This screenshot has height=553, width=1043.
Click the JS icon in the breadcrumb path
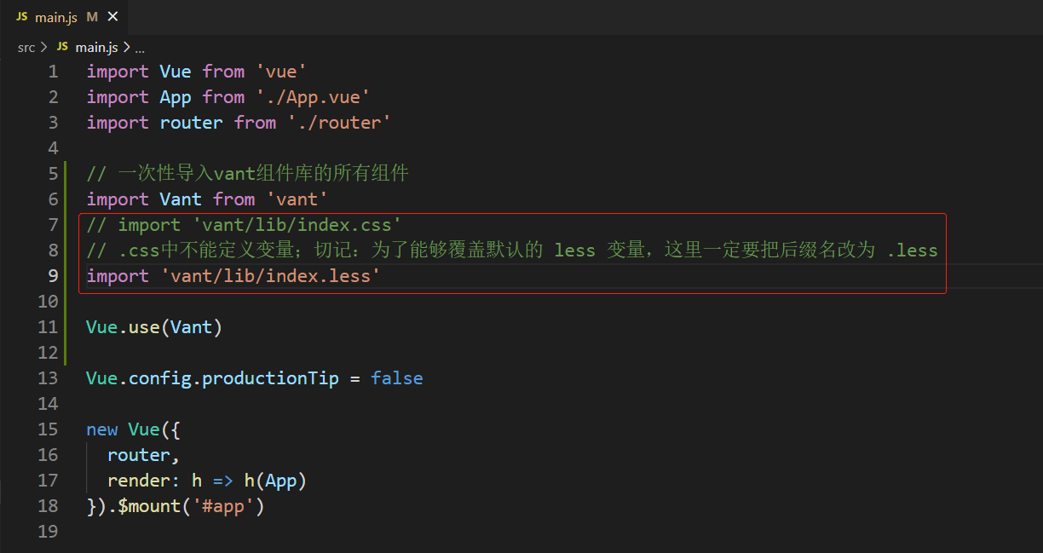pos(61,47)
